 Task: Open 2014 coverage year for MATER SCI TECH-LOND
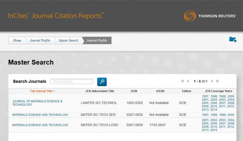pyautogui.click(x=214, y=130)
